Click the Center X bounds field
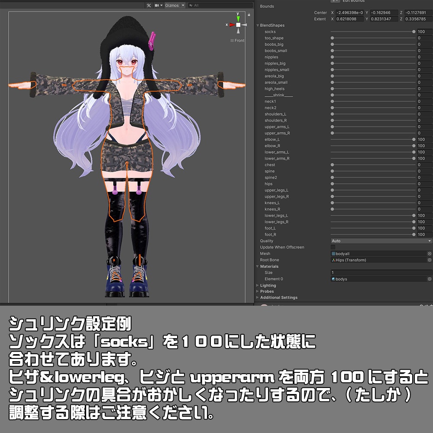 [x=349, y=13]
